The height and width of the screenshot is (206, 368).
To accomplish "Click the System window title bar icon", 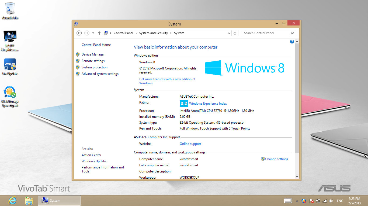I will pyautogui.click(x=76, y=24).
